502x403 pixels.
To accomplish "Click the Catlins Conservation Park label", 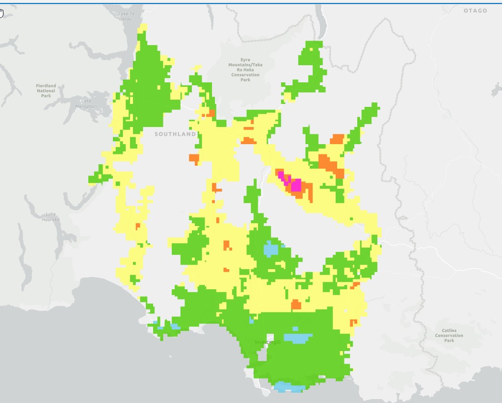I will [x=449, y=335].
